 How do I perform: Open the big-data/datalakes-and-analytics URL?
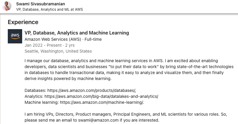click(x=101, y=96)
